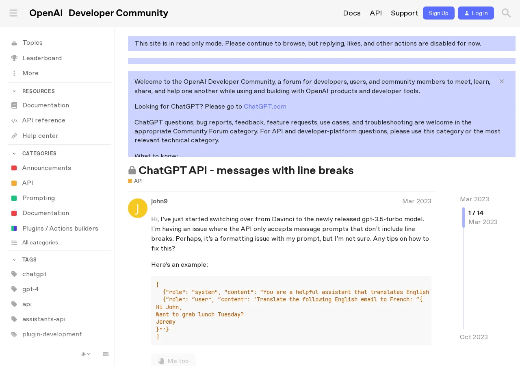Open Docs in the top navigation
The image size is (520, 366).
[352, 13]
